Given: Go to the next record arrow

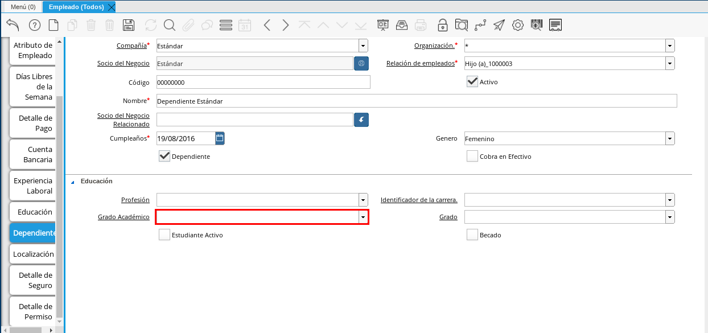Looking at the screenshot, I should click(x=286, y=25).
